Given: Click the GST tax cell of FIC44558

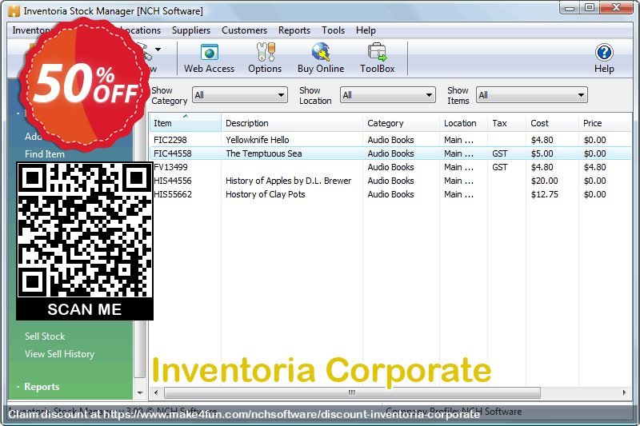Looking at the screenshot, I should (x=499, y=153).
